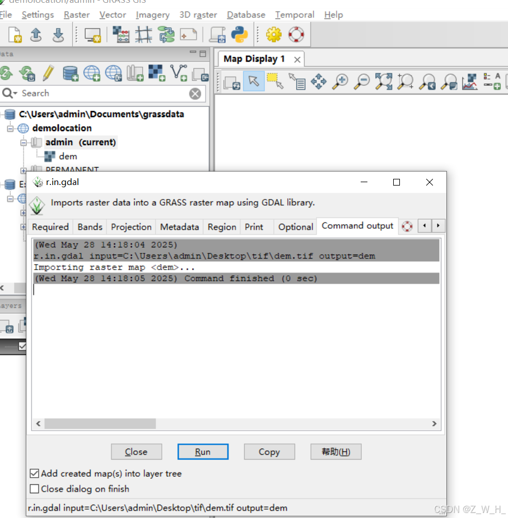Open various zoom options icon

click(449, 82)
